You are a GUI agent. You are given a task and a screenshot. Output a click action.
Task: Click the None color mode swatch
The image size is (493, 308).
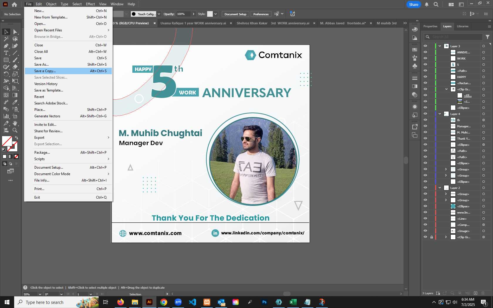tap(16, 156)
